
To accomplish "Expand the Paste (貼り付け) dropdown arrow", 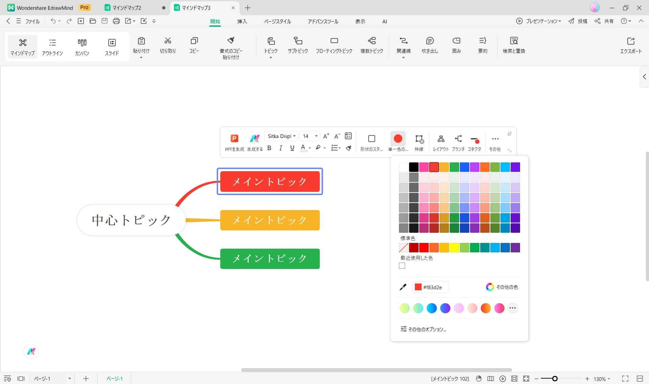I will click(141, 58).
